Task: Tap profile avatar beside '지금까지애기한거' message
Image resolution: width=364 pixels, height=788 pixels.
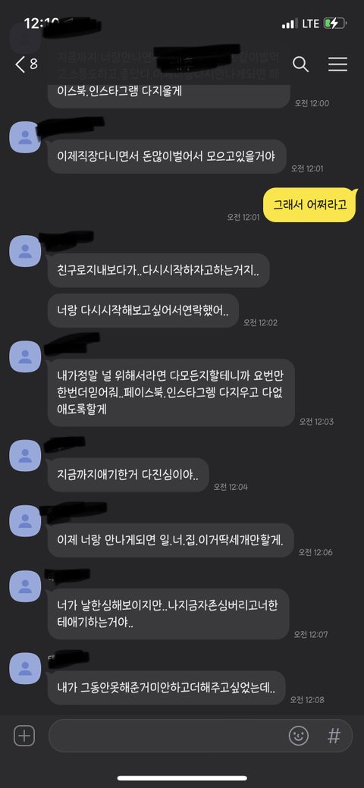Action: point(25,455)
